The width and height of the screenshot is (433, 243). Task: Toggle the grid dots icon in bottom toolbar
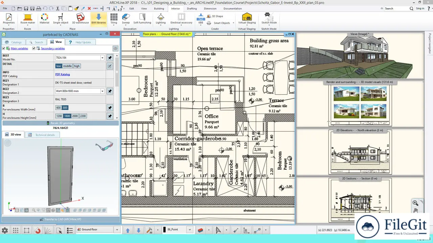16,231
